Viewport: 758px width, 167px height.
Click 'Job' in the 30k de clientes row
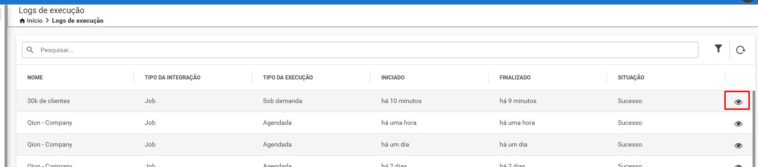pyautogui.click(x=150, y=101)
